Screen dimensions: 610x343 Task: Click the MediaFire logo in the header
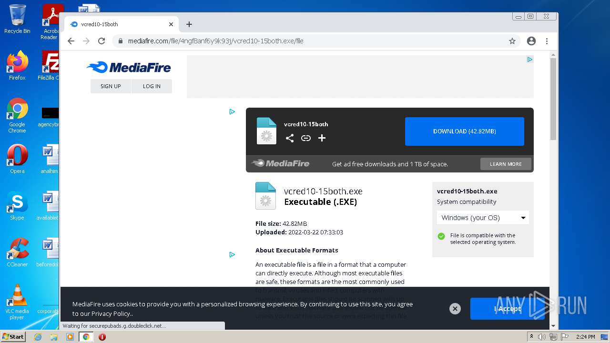pos(129,67)
